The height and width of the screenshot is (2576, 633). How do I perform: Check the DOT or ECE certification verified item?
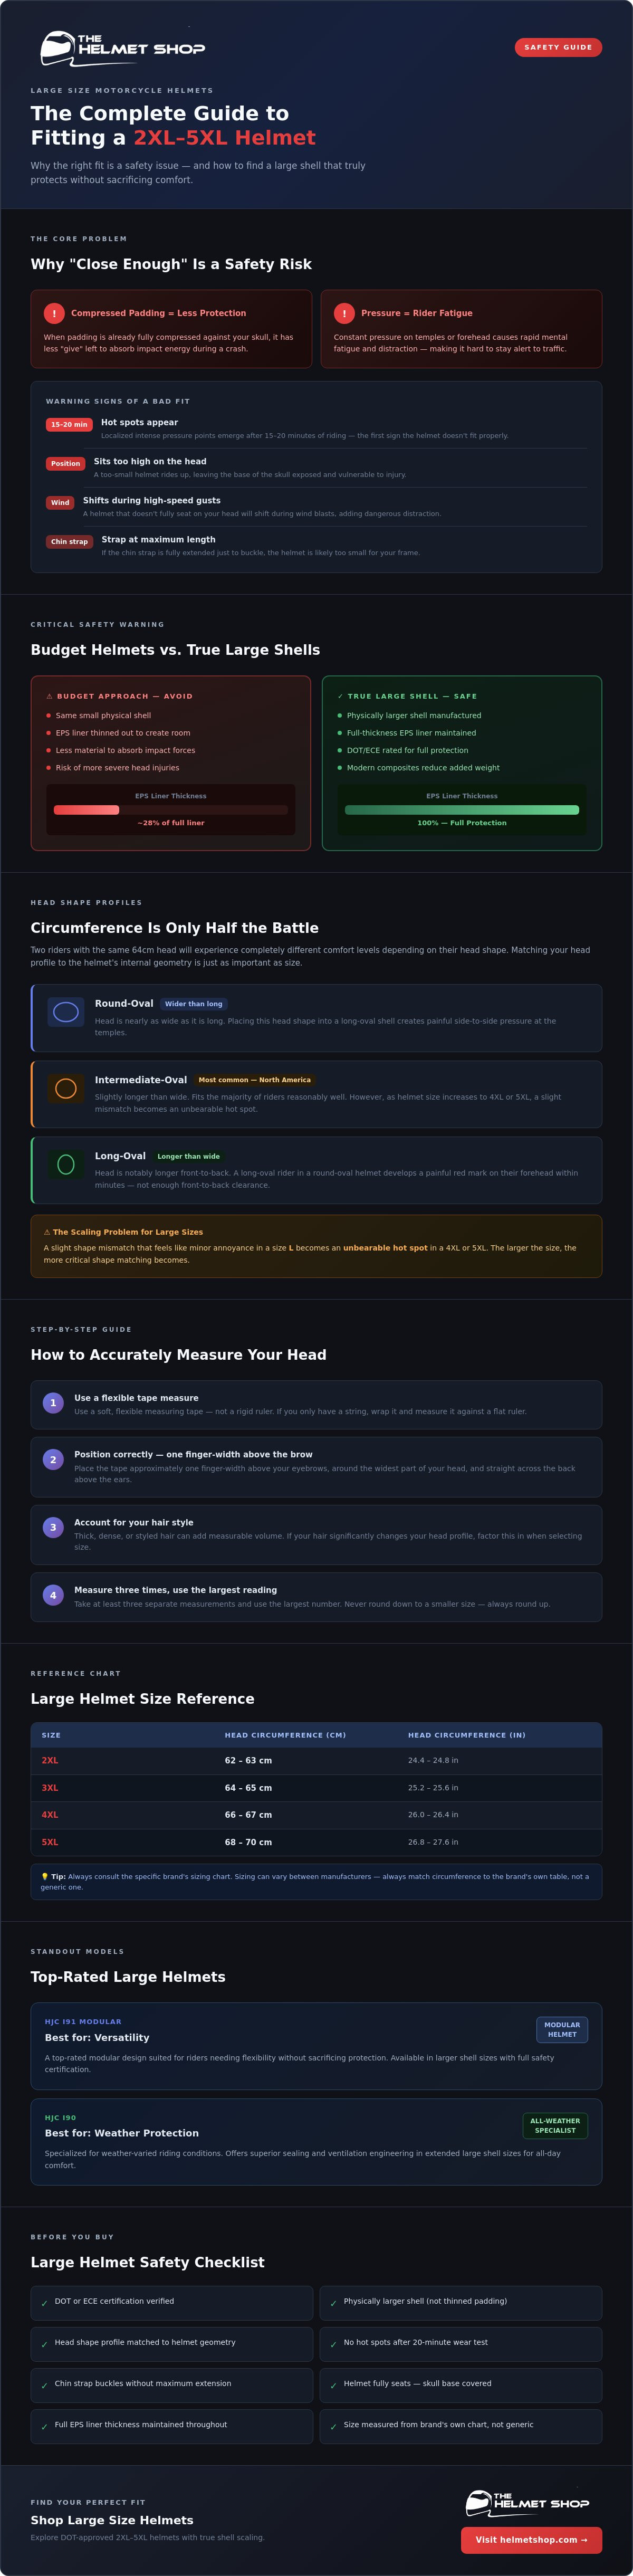point(172,2302)
